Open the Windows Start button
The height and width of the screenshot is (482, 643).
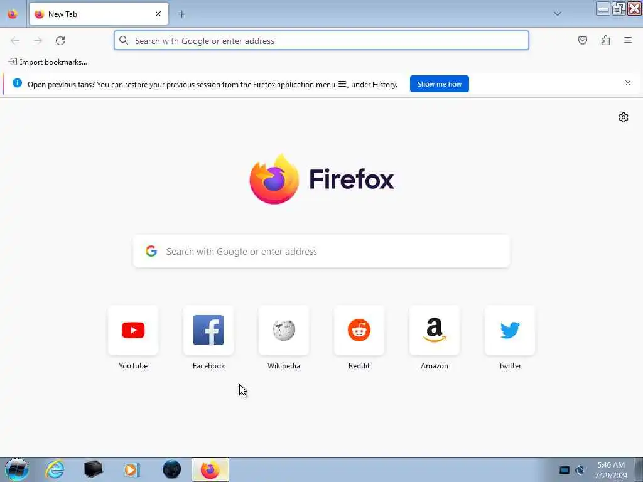click(x=16, y=469)
